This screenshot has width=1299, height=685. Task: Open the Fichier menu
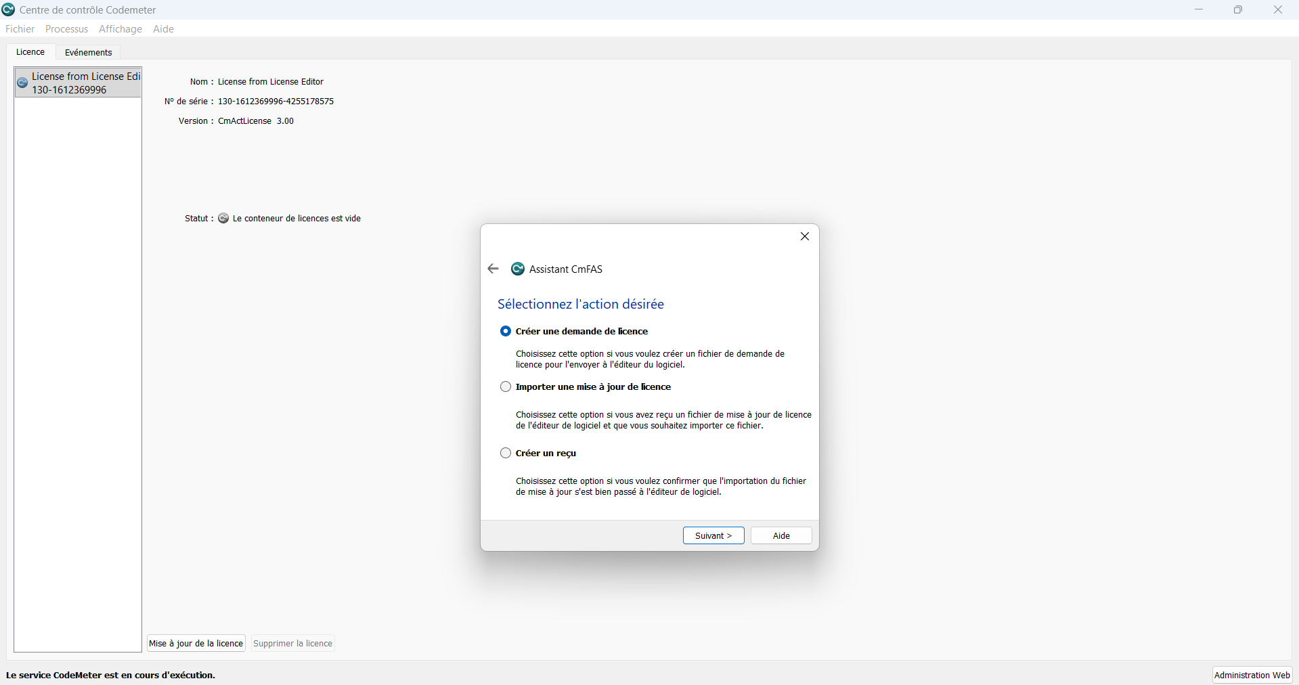(20, 28)
